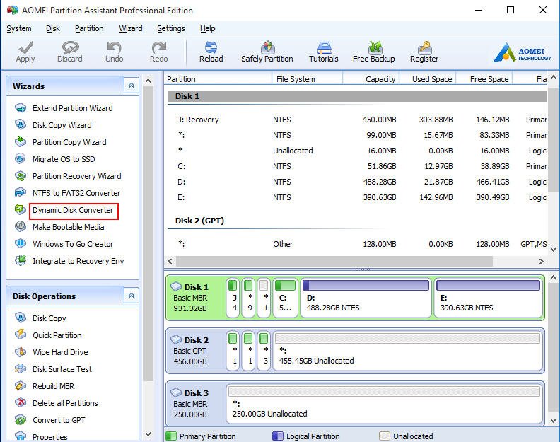Sort by Free Space column header

tap(484, 79)
